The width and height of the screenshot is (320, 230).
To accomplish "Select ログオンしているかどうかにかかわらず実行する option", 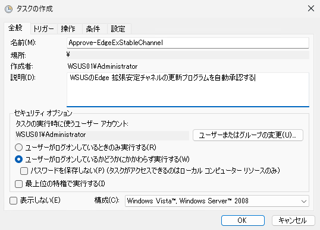I will (x=19, y=159).
